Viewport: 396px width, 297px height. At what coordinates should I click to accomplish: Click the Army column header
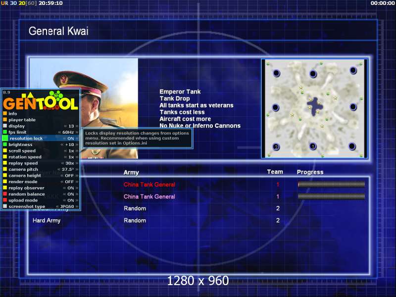(131, 172)
